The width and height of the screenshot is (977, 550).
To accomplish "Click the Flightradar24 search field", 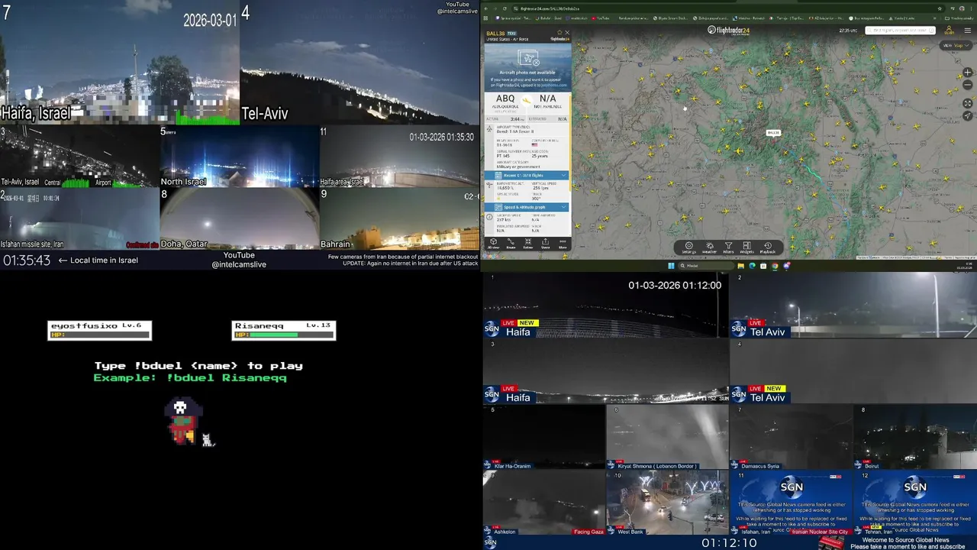I will click(901, 31).
